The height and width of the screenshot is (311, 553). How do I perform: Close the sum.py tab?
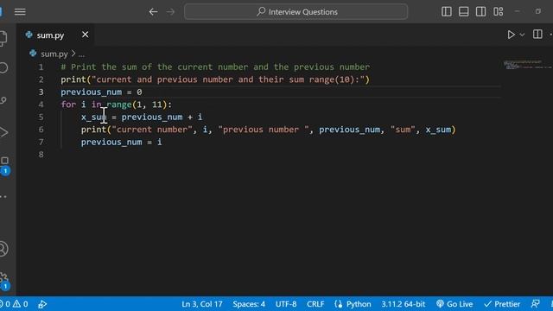(85, 35)
